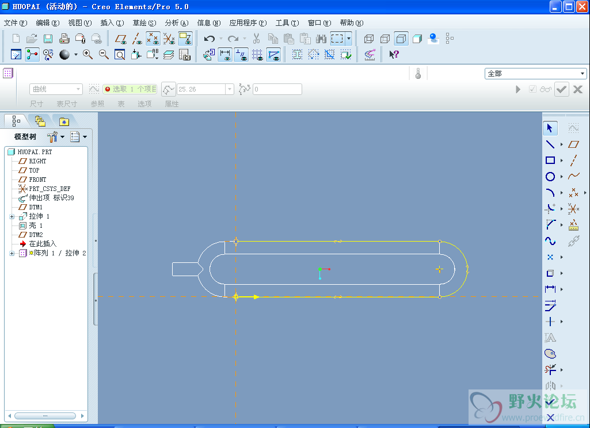Image resolution: width=590 pixels, height=428 pixels.
Task: Open the 帮助(H) menu
Action: (352, 23)
